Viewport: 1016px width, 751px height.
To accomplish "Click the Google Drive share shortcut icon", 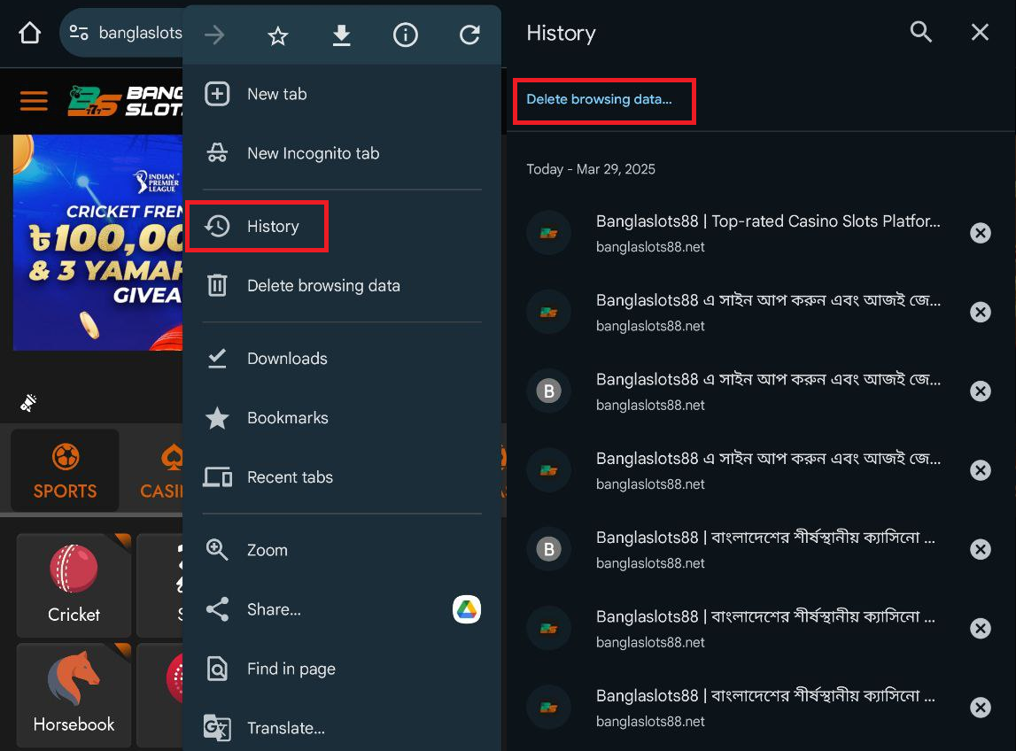I will [x=467, y=609].
